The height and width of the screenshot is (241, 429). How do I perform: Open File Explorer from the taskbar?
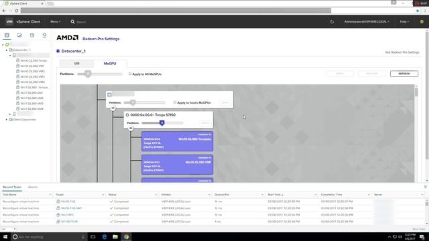(115, 236)
